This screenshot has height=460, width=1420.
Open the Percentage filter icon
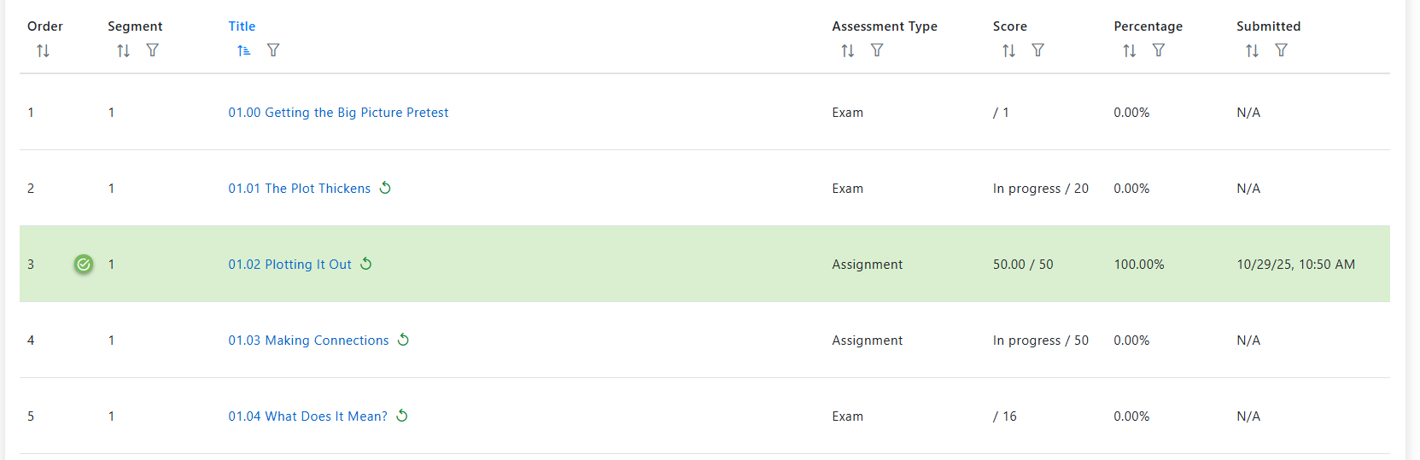point(1159,50)
